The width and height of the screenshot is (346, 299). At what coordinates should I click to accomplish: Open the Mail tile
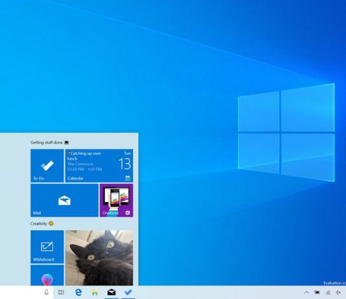click(64, 200)
